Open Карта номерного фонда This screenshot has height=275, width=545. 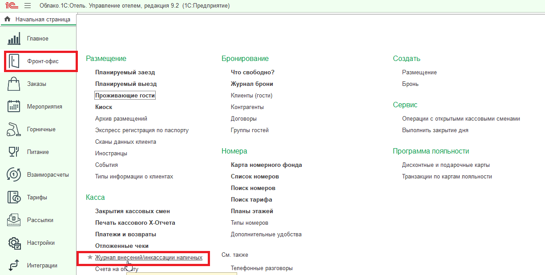tap(266, 165)
